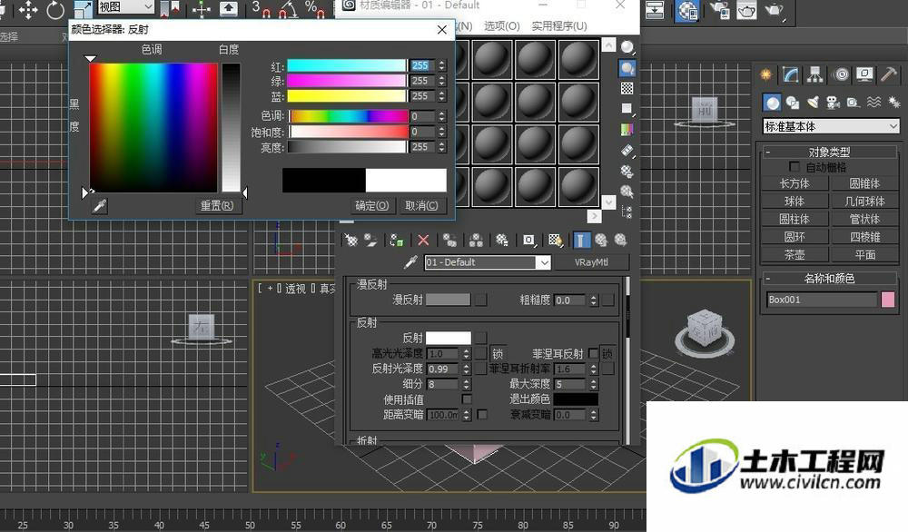This screenshot has width=908, height=532.
Task: Click the 反射光泽度 value field
Action: click(444, 369)
